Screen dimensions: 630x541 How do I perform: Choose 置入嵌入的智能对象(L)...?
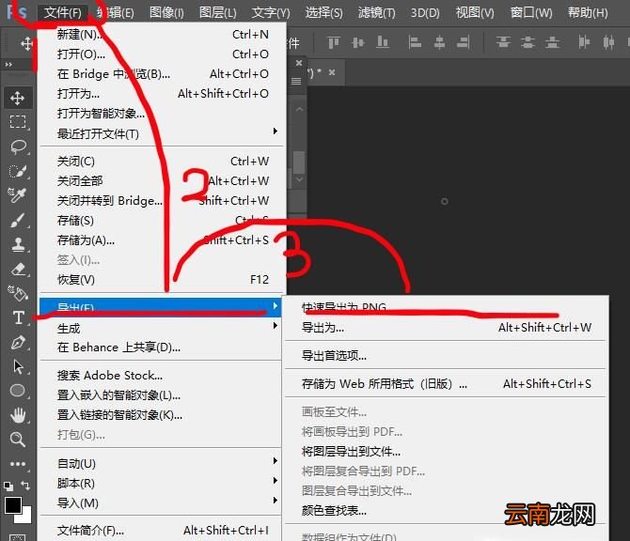click(x=161, y=394)
